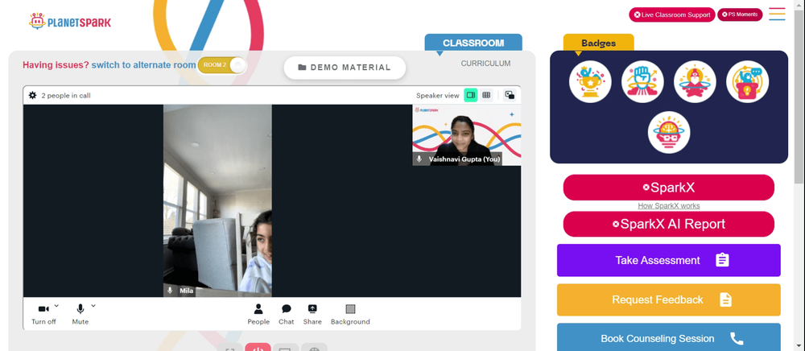Open Live Classroom Support
This screenshot has width=805, height=351.
pos(672,14)
